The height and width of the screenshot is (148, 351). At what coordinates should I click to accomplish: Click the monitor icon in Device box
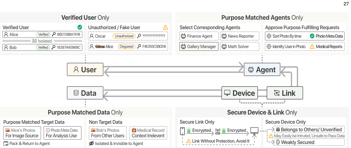[227, 93]
